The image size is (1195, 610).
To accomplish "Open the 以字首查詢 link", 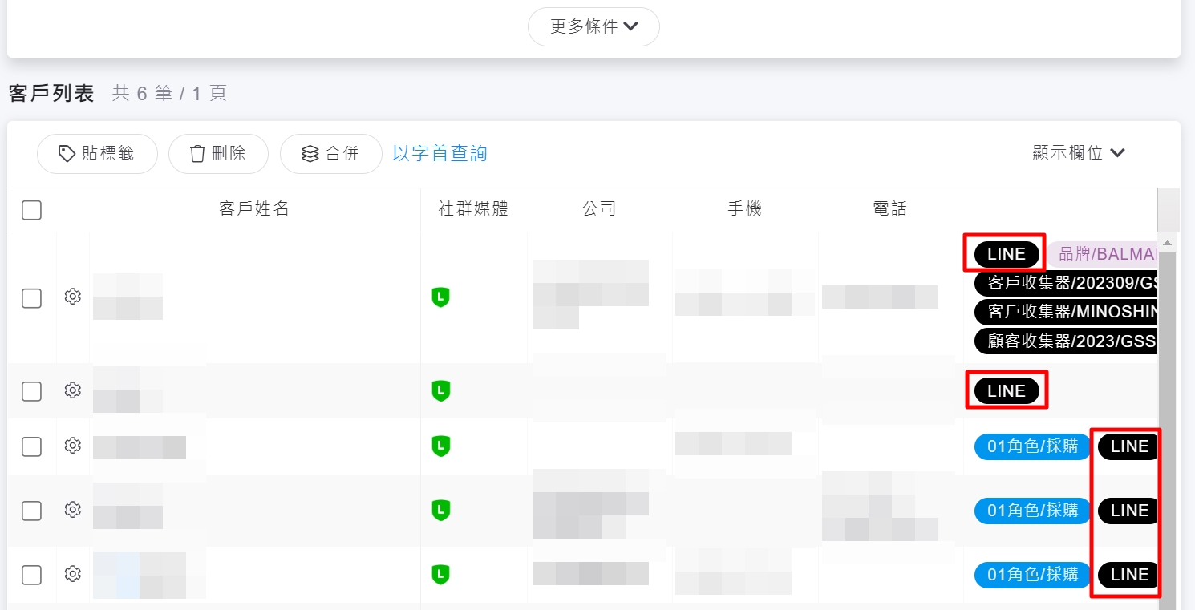I will (x=440, y=153).
